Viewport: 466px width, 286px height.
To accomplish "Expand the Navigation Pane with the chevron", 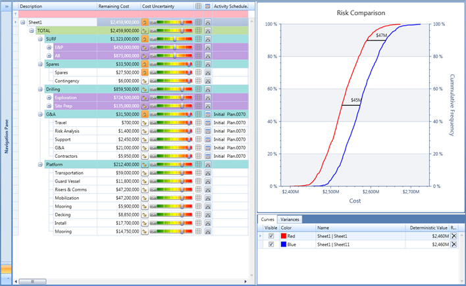I will click(x=7, y=6).
